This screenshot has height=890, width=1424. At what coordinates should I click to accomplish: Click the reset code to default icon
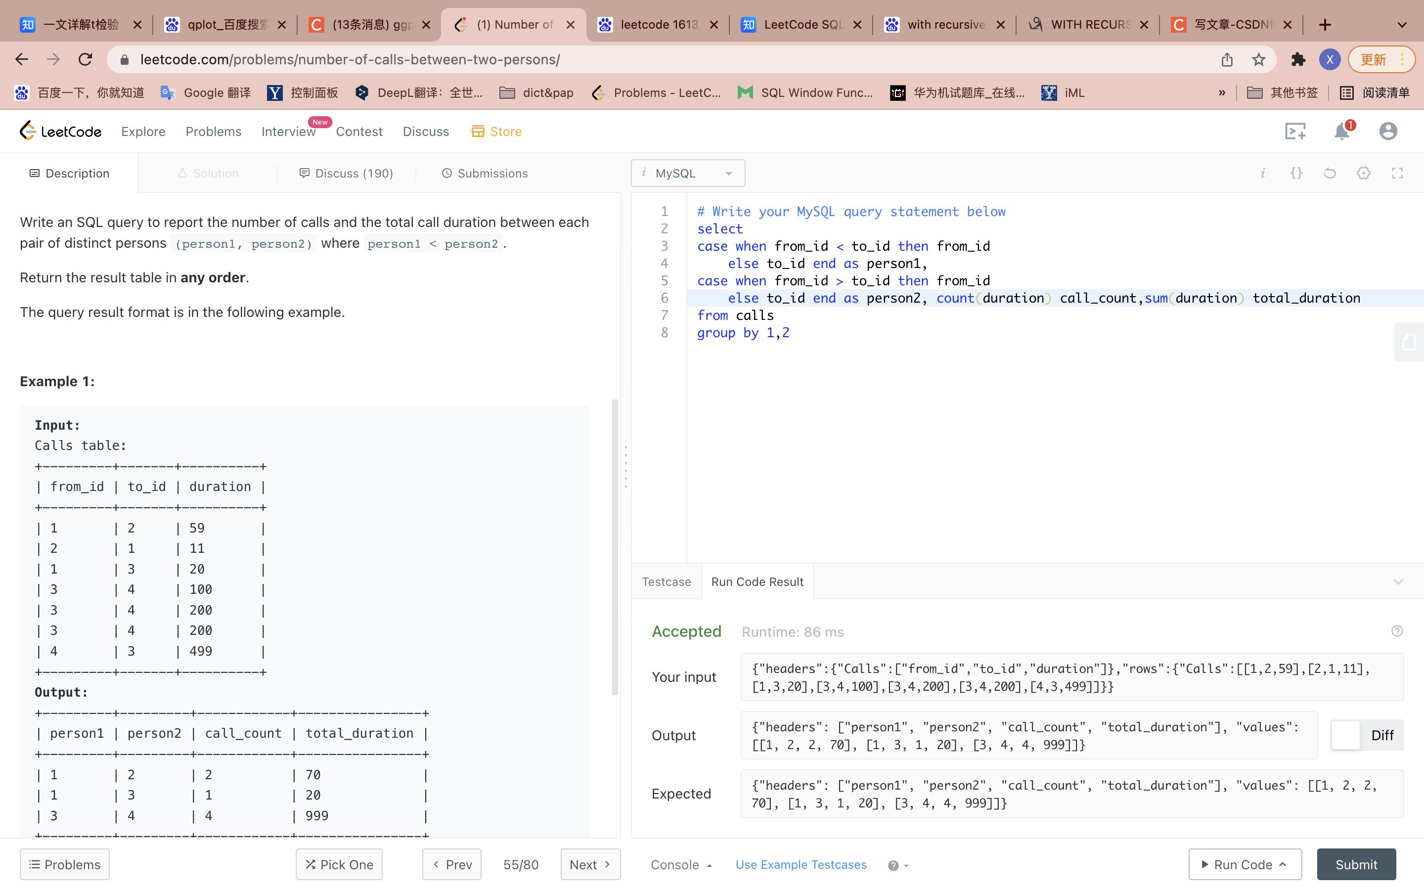[x=1330, y=173]
